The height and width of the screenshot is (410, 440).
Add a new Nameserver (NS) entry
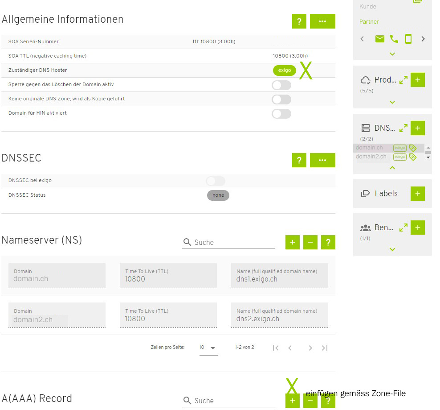coord(292,242)
